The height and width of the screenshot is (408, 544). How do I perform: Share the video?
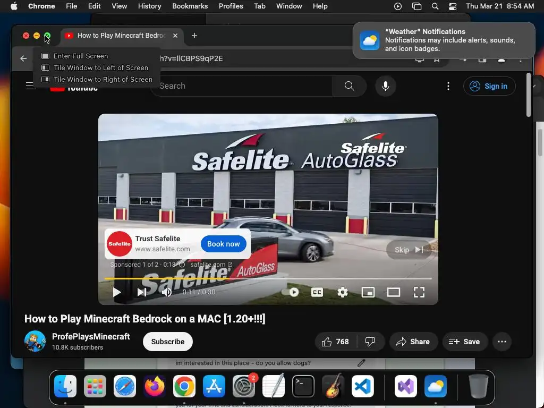click(413, 342)
